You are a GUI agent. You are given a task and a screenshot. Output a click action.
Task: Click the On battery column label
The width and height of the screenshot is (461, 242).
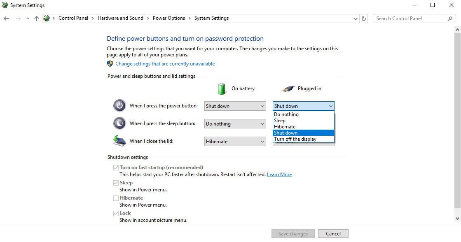click(x=243, y=88)
